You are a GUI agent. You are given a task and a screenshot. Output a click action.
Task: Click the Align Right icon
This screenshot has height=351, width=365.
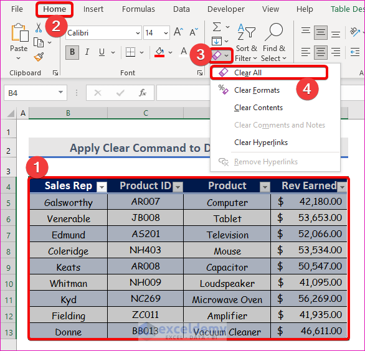tap(336, 52)
